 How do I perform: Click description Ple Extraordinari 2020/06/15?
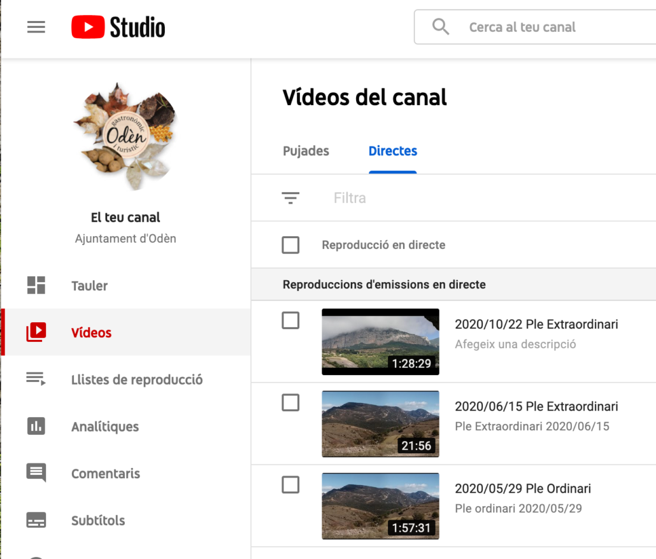tap(532, 426)
